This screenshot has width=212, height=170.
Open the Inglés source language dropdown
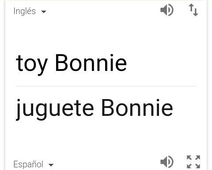[30, 11]
